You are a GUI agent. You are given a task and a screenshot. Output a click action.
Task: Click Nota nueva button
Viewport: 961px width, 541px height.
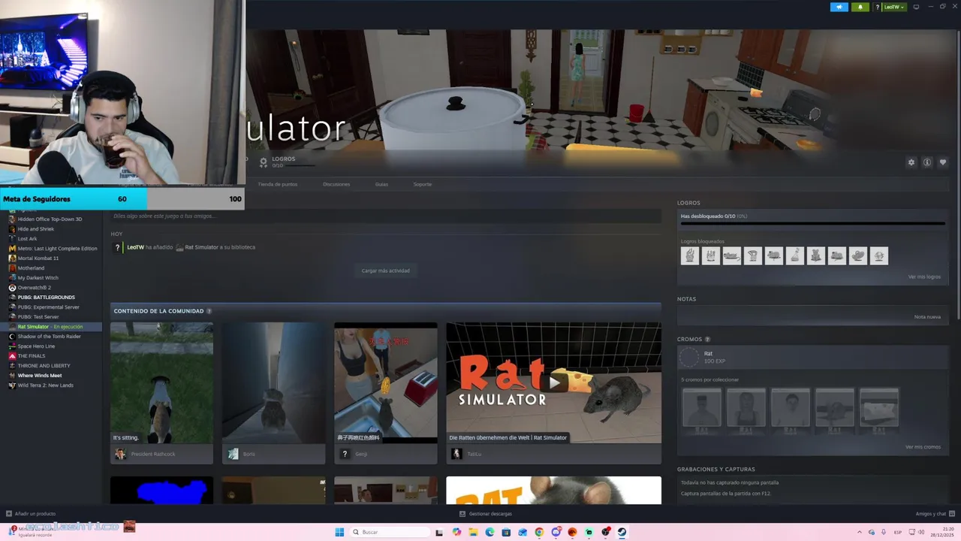[x=927, y=317]
